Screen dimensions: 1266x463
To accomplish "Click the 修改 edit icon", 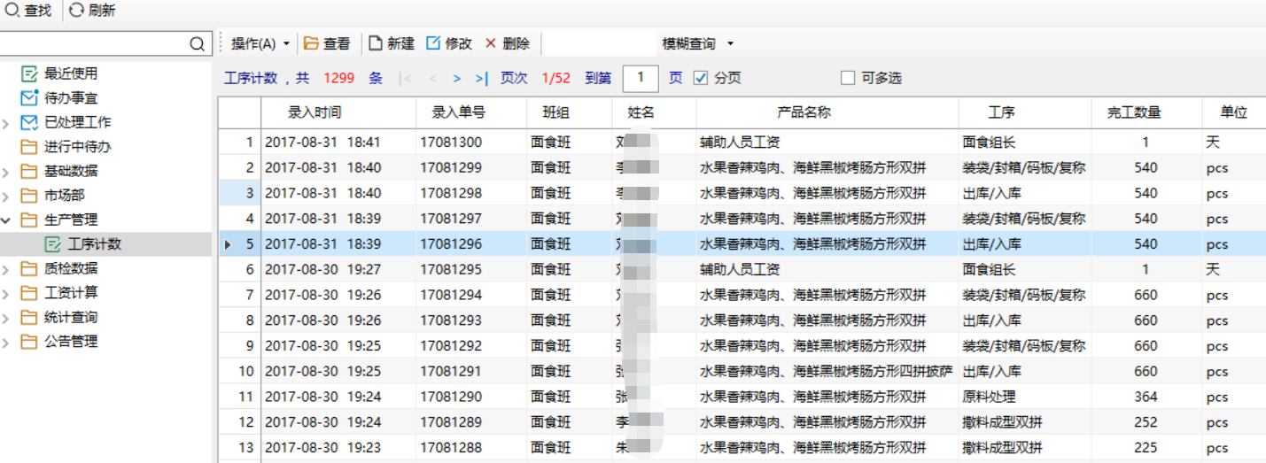I will (x=433, y=43).
